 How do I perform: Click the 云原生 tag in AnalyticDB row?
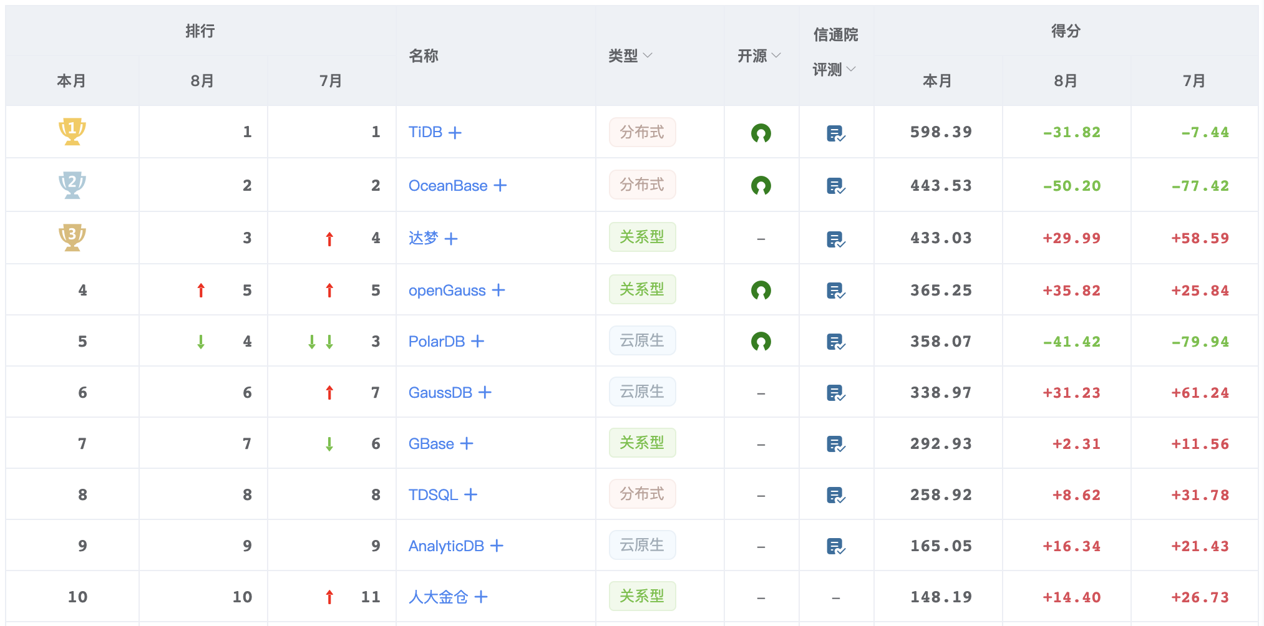click(642, 545)
